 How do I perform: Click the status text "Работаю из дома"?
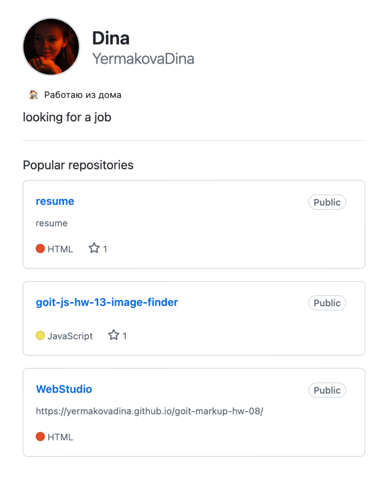coord(83,95)
